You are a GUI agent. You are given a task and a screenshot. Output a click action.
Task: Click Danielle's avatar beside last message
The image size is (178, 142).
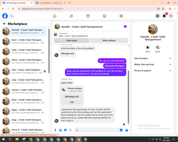click(56, 121)
